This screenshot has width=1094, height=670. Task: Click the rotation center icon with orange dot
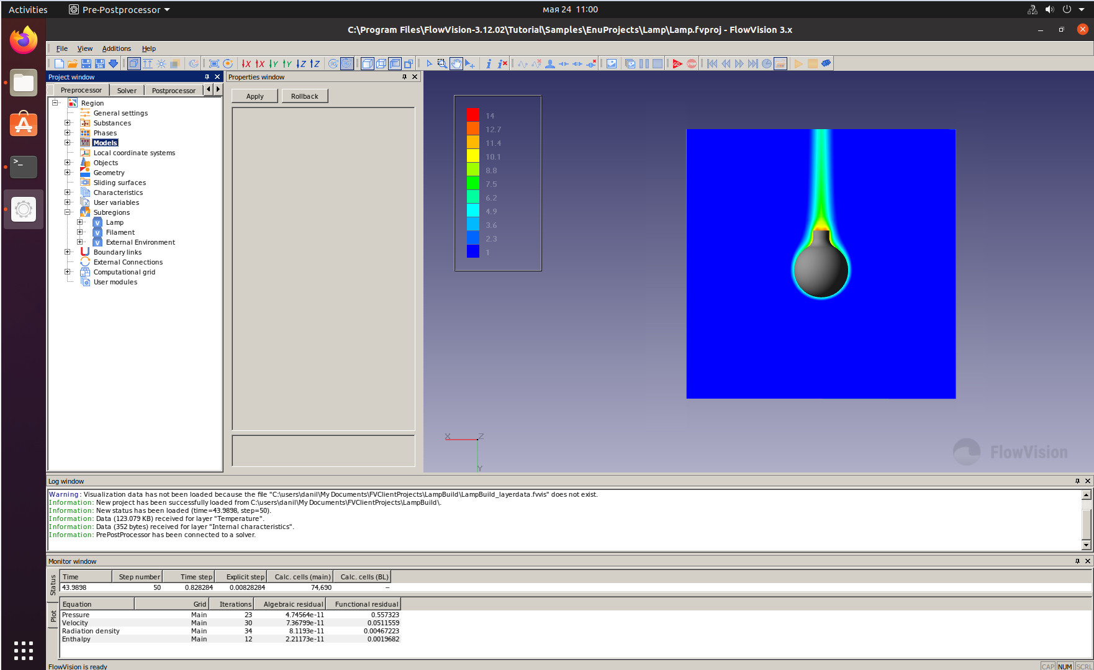(x=228, y=63)
